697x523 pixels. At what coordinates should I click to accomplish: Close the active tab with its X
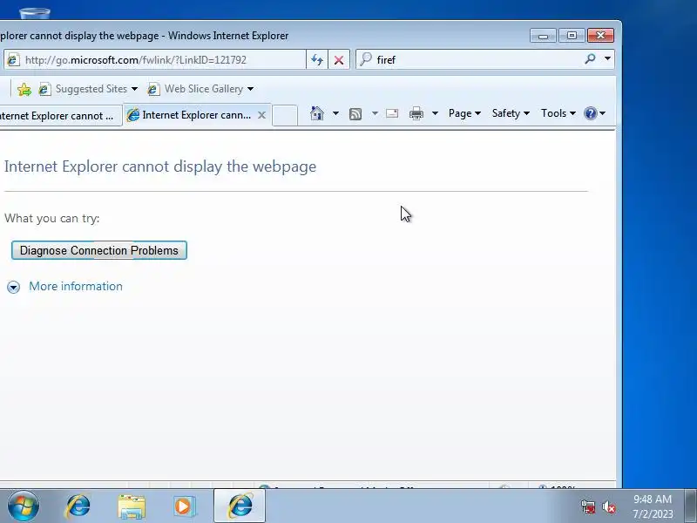[x=262, y=115]
